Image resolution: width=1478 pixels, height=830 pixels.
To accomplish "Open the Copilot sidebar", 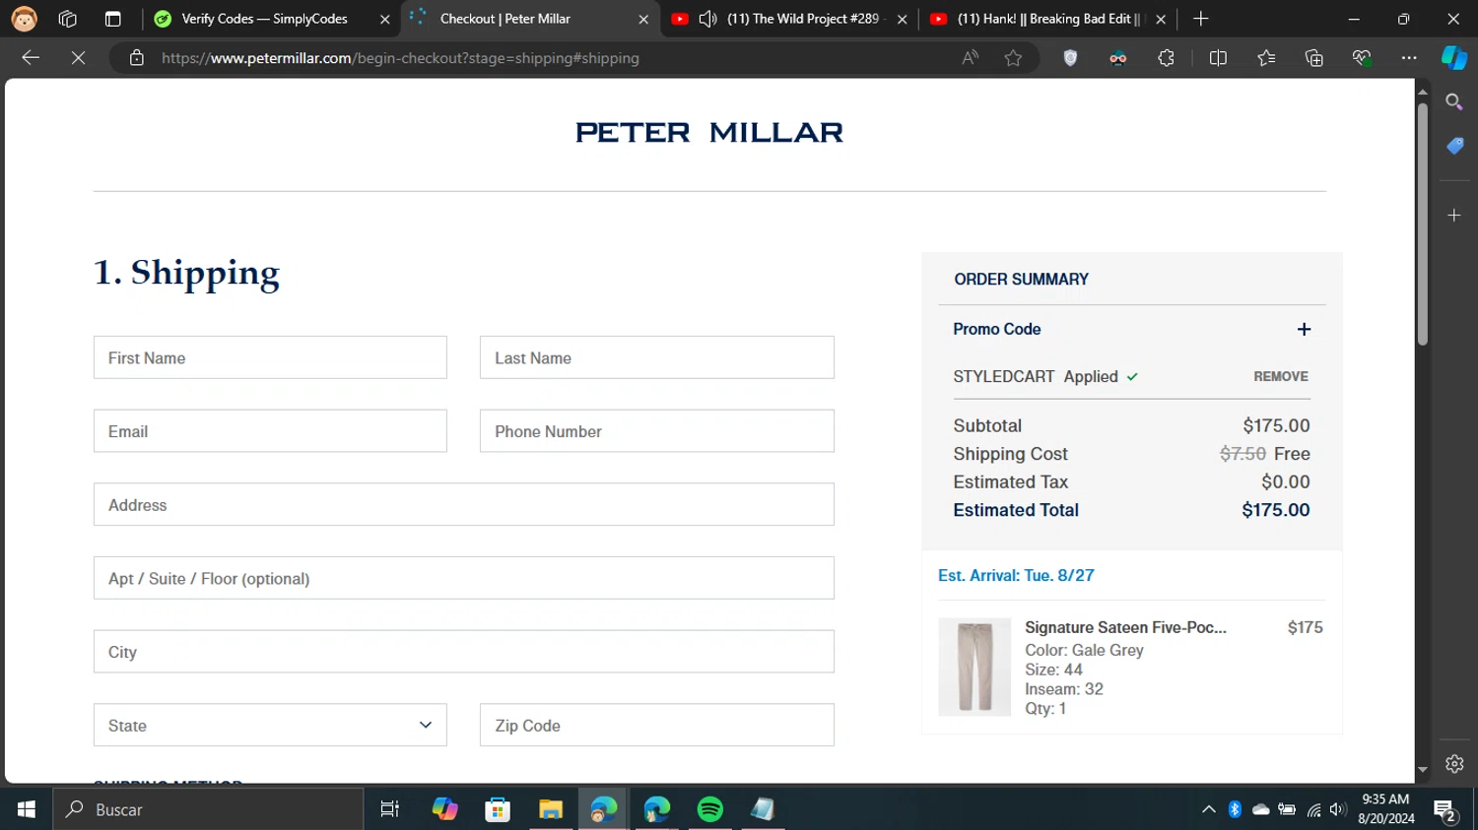I will point(1454,58).
